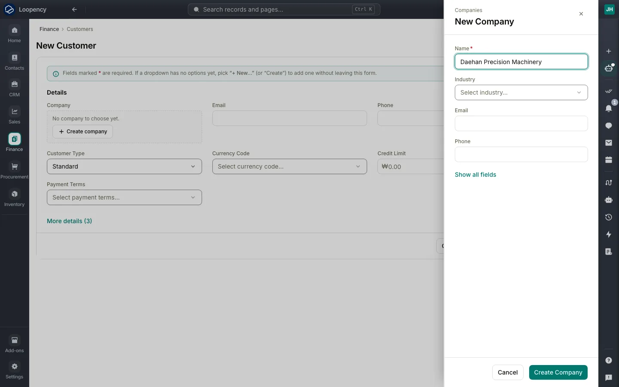Click the Email field in New Company

pyautogui.click(x=521, y=123)
